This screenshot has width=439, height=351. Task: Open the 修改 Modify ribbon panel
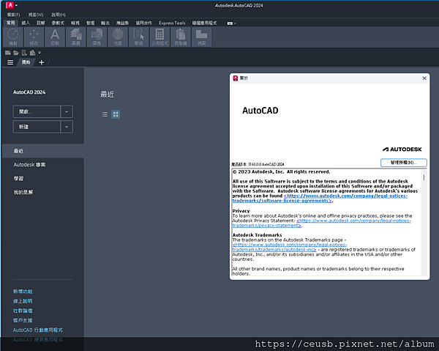[x=34, y=37]
